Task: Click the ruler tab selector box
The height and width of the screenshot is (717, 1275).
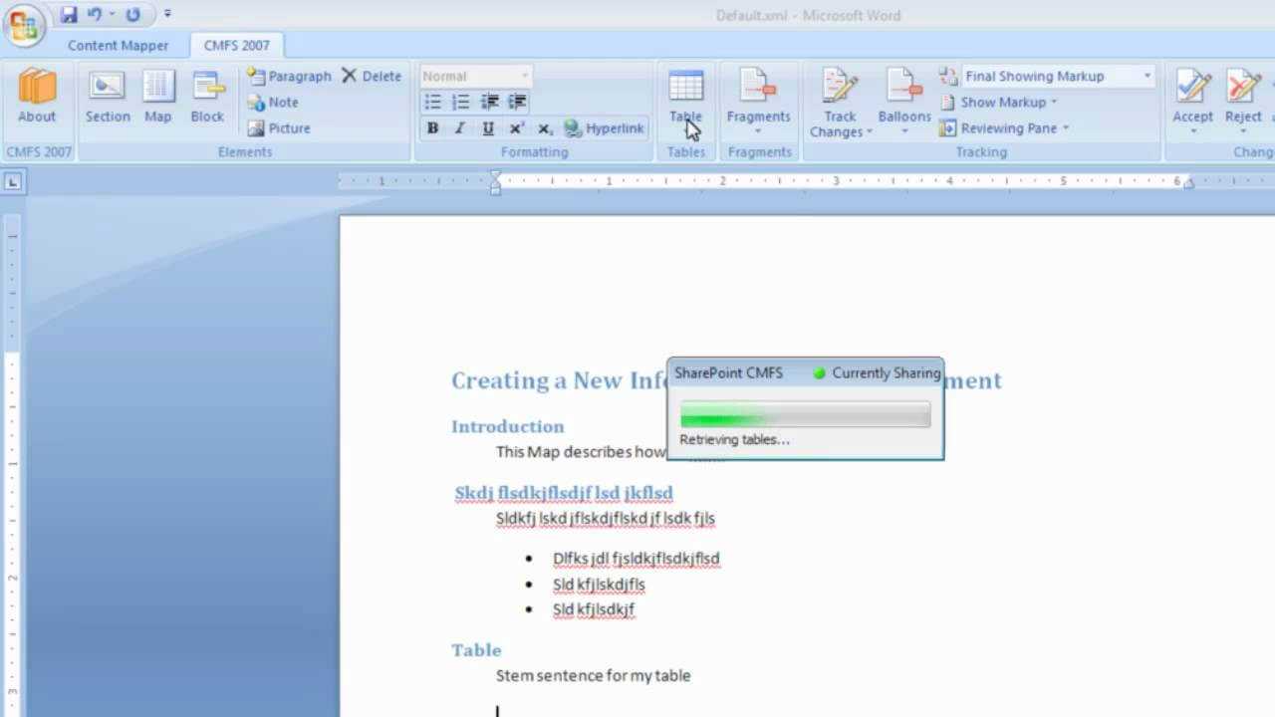Action: [13, 181]
